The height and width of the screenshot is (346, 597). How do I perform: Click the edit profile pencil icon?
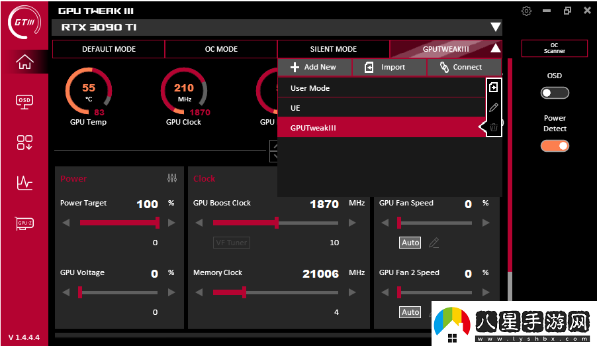[493, 107]
